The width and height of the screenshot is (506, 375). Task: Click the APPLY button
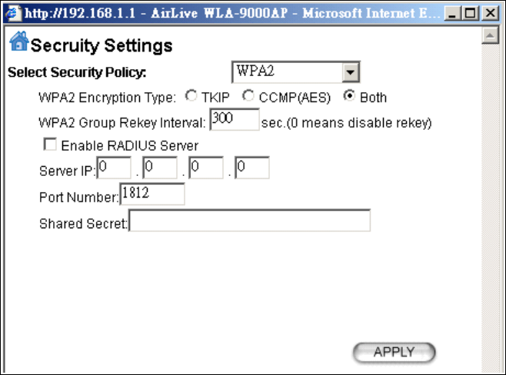click(394, 352)
